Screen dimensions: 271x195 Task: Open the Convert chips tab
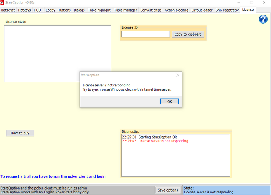[151, 10]
